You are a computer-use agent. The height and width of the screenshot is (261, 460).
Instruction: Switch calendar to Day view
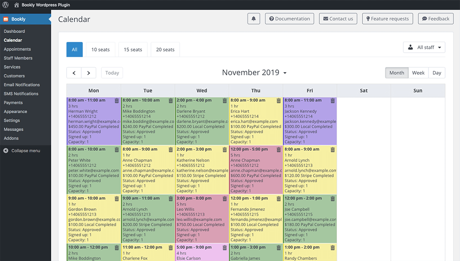click(x=437, y=73)
